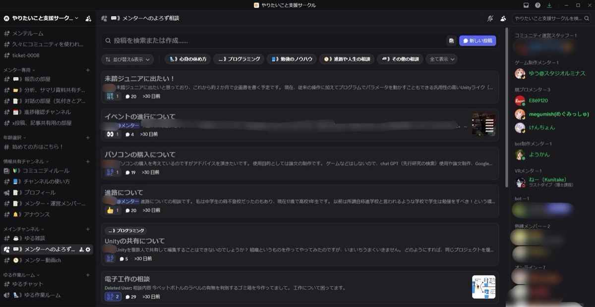Collapse the 情報共有チャンネル category

coord(26,161)
